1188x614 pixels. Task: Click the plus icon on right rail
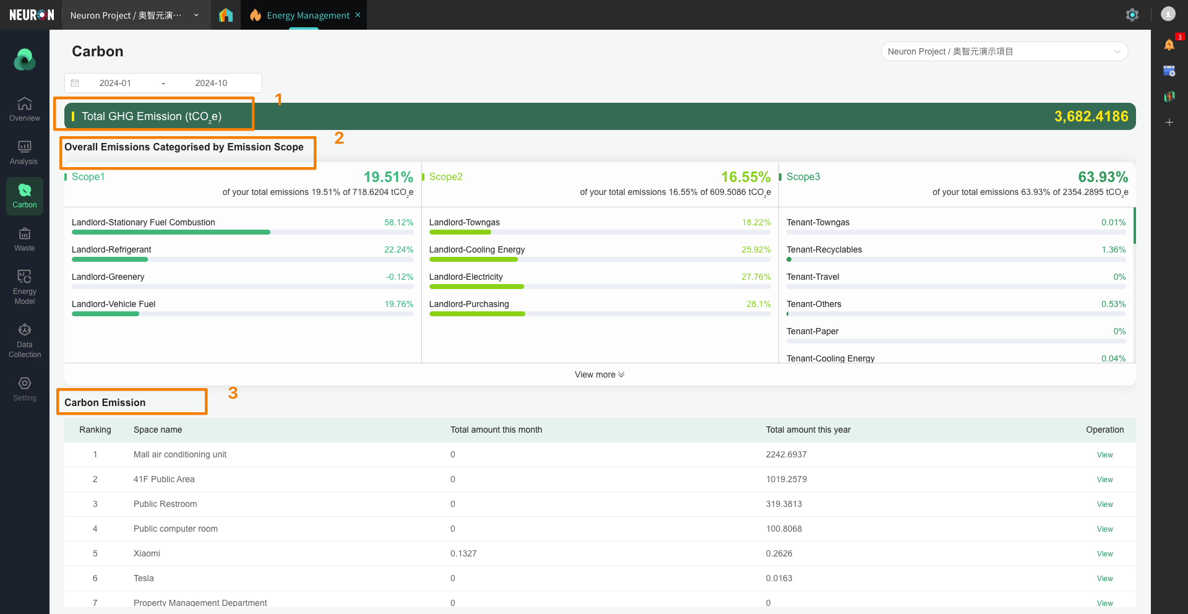tap(1169, 123)
